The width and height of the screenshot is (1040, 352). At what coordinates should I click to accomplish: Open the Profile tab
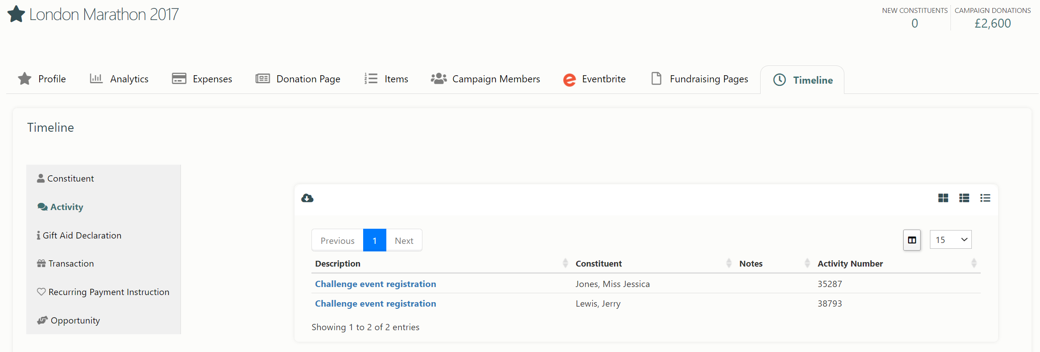(x=42, y=79)
